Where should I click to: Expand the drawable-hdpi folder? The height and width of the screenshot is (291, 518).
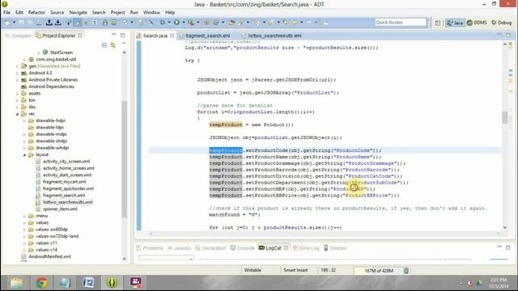[24, 120]
